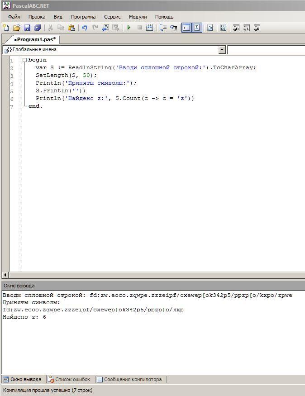The height and width of the screenshot is (396, 305).
Task: Open the Файл menu
Action: pyautogui.click(x=14, y=17)
